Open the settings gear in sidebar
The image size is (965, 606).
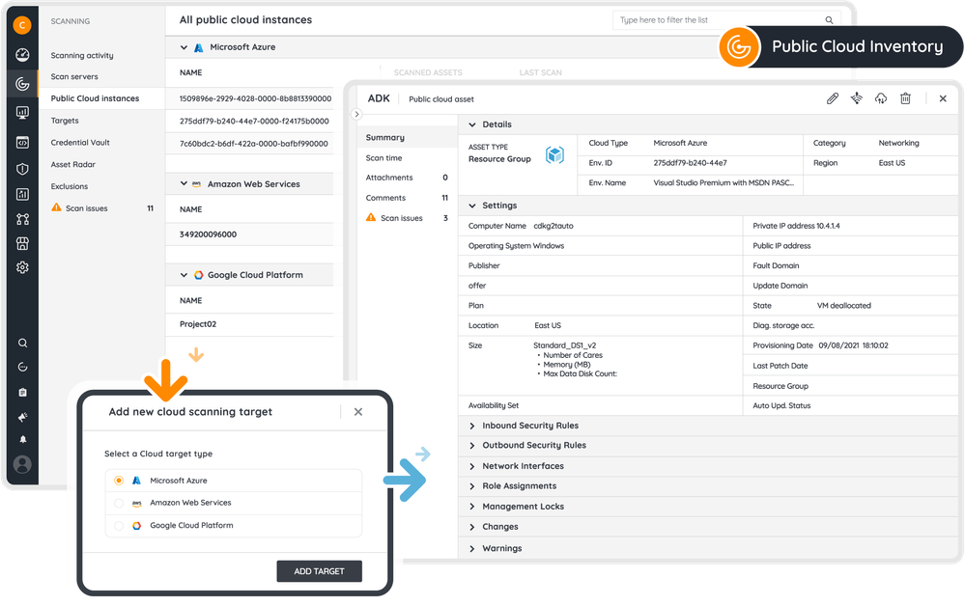22,267
